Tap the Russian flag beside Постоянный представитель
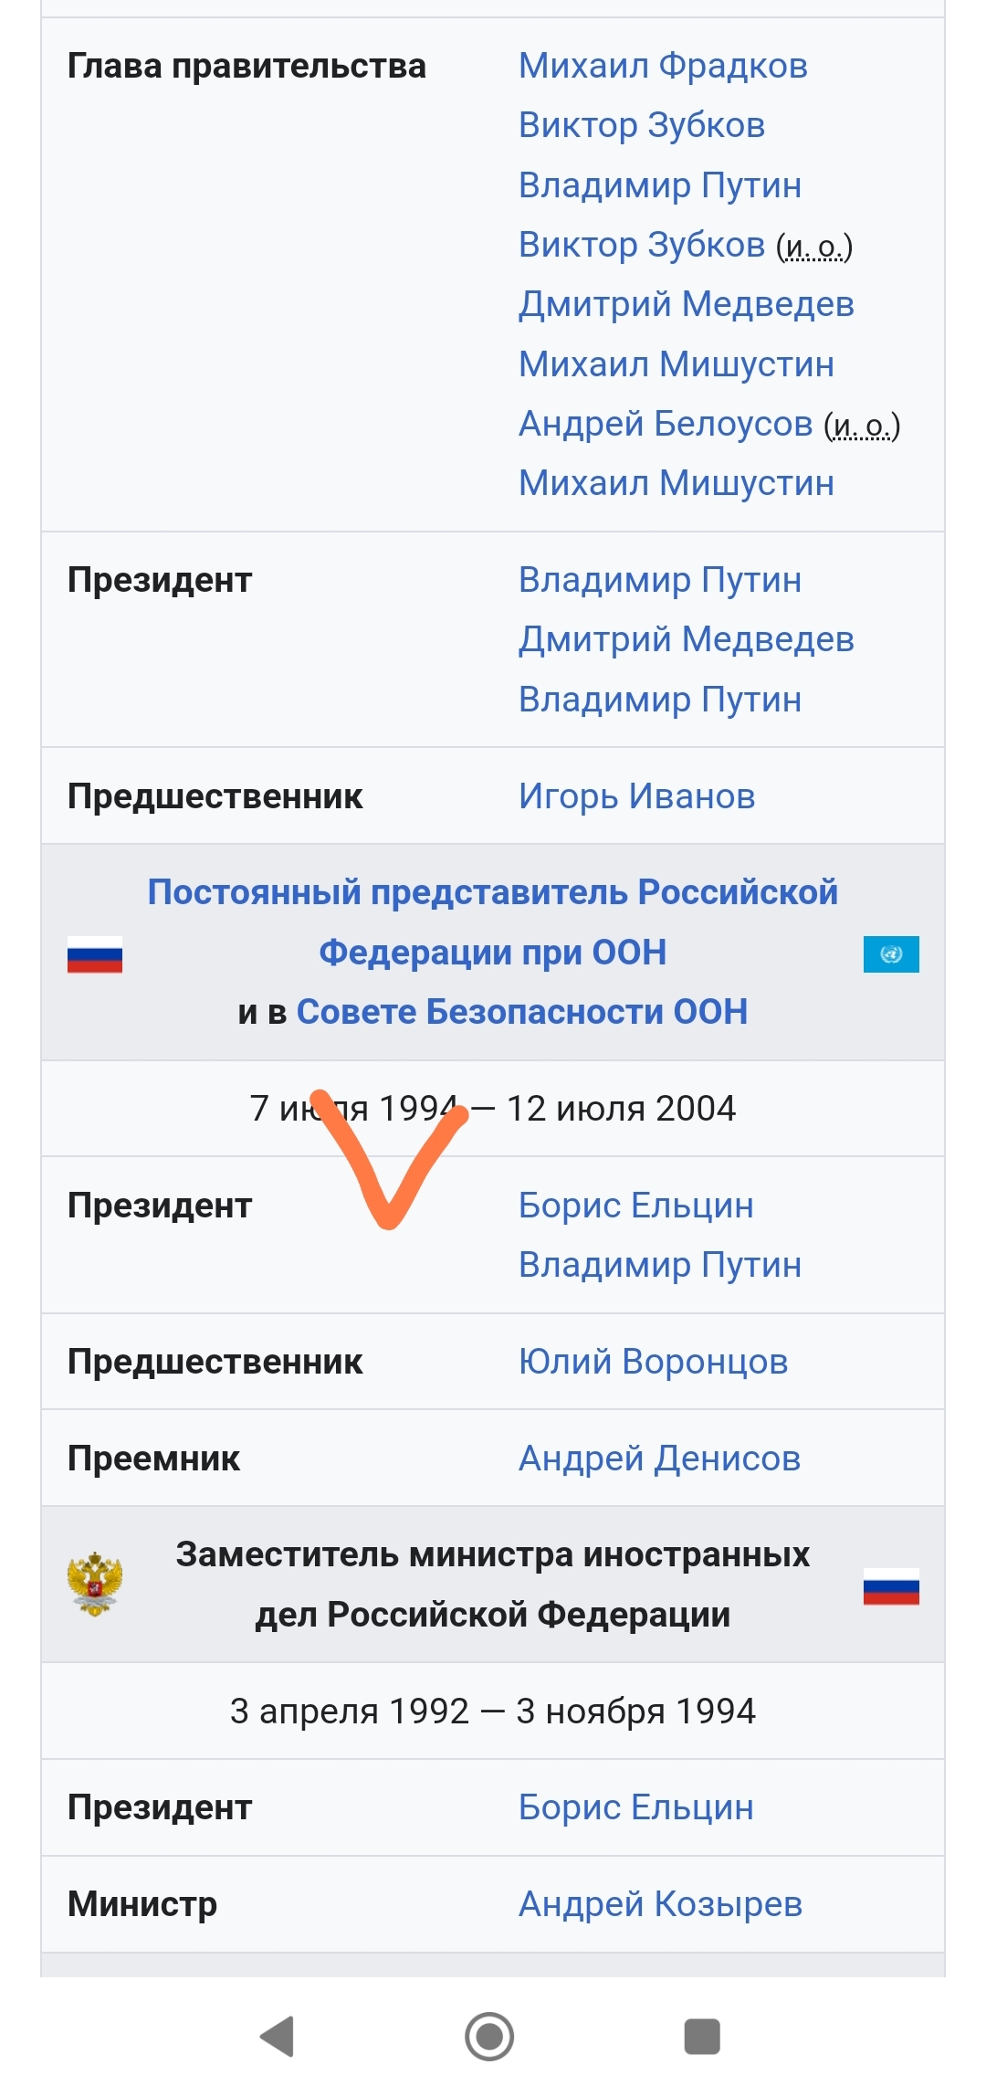 [95, 954]
